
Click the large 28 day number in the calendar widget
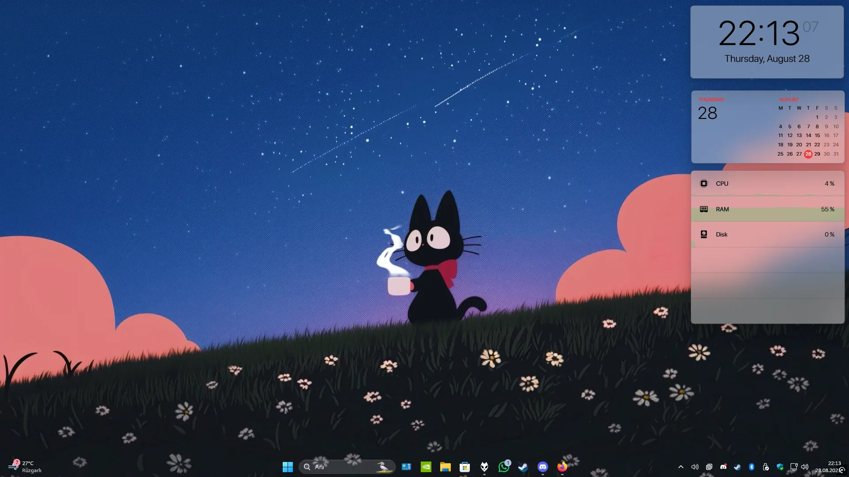[707, 113]
